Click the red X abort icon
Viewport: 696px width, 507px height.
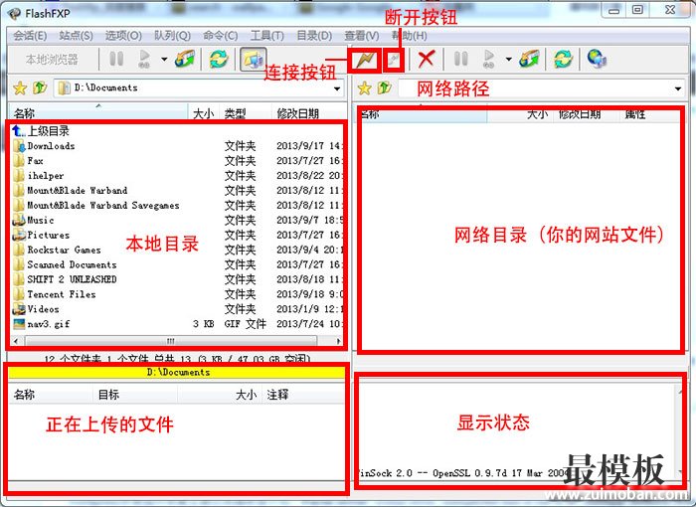(427, 59)
